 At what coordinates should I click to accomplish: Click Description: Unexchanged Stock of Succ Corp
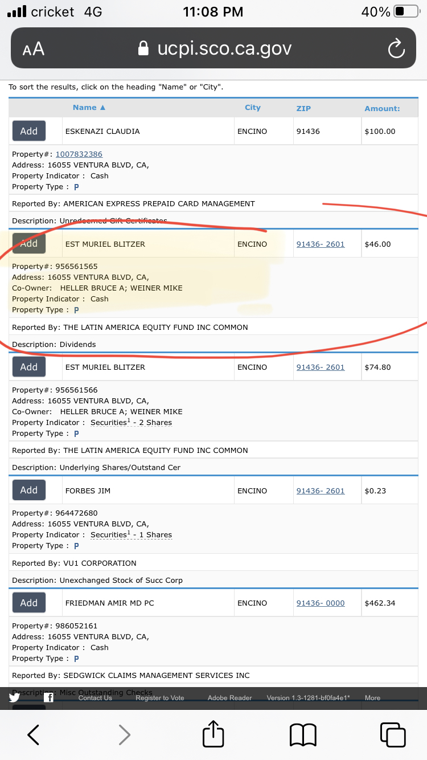click(x=97, y=580)
